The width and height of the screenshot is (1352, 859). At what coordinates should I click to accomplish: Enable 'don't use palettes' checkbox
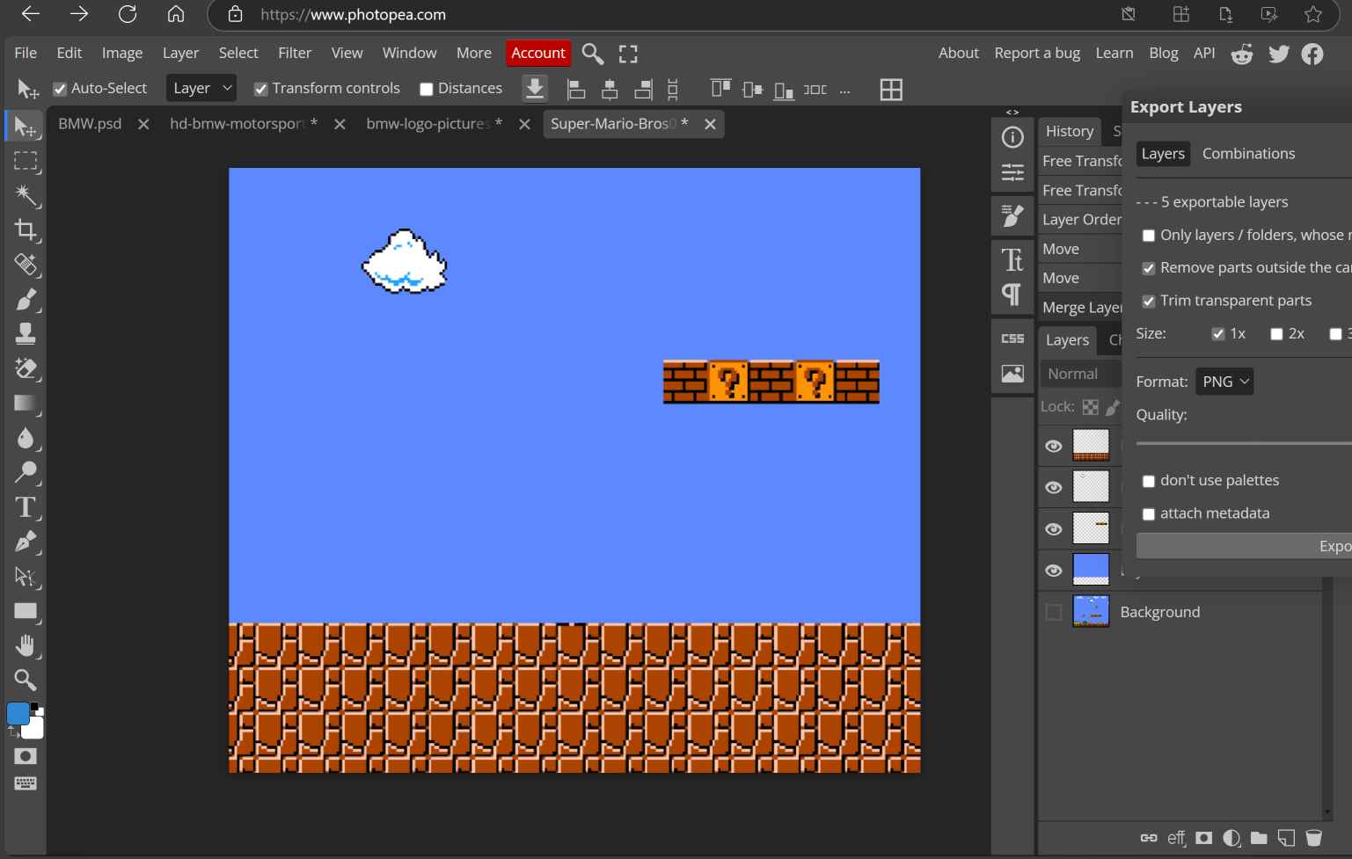tap(1148, 481)
